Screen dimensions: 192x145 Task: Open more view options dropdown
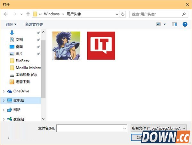165,24
